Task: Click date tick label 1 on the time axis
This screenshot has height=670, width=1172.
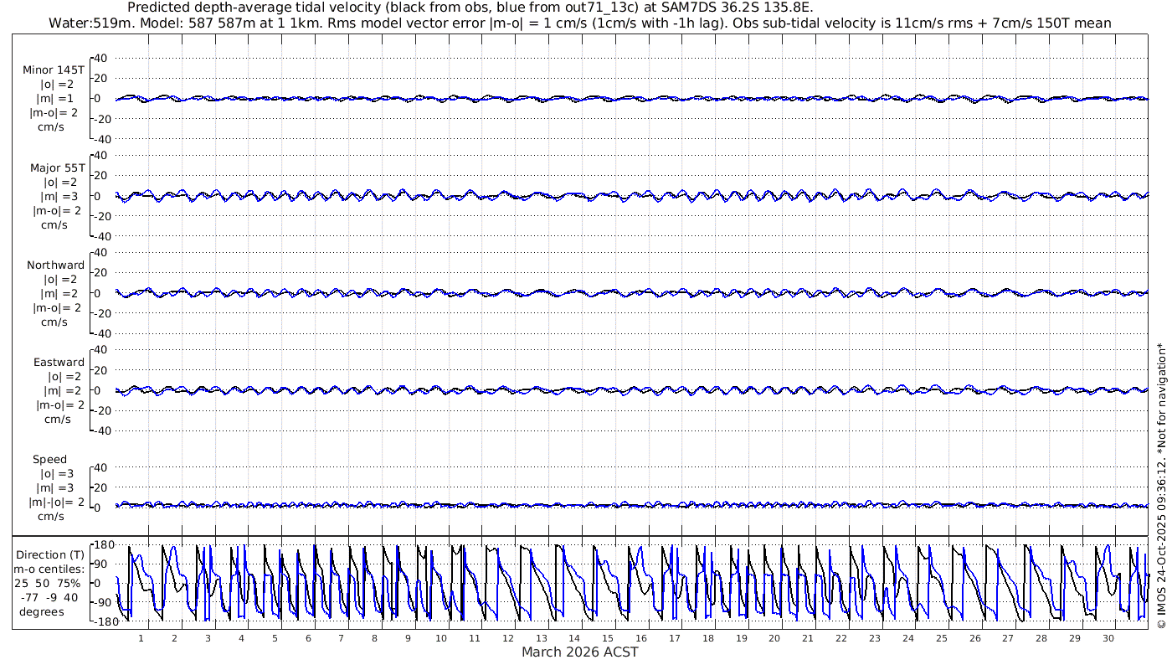Action: [x=141, y=638]
